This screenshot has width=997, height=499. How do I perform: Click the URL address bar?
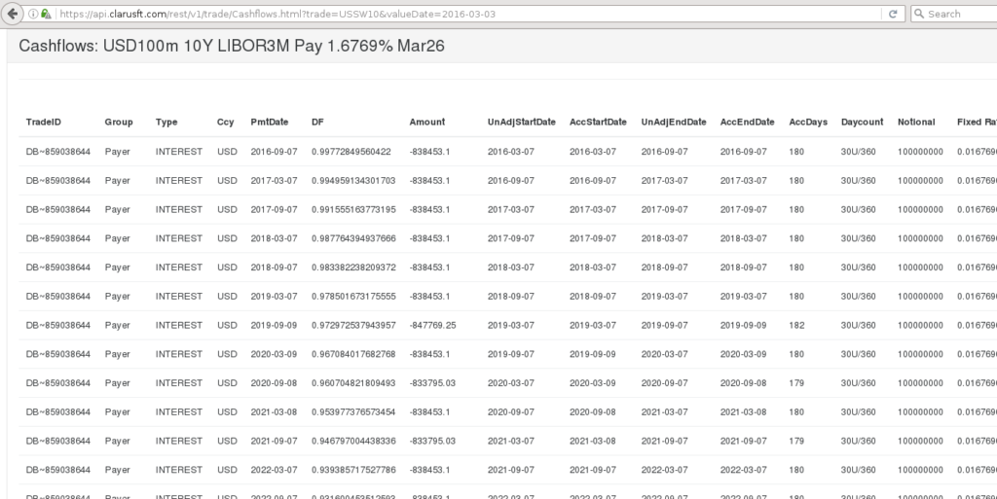coord(467,14)
